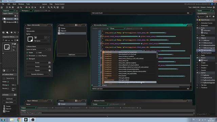Open Chrome from Windows taskbar
217x122 pixels.
coord(19,120)
